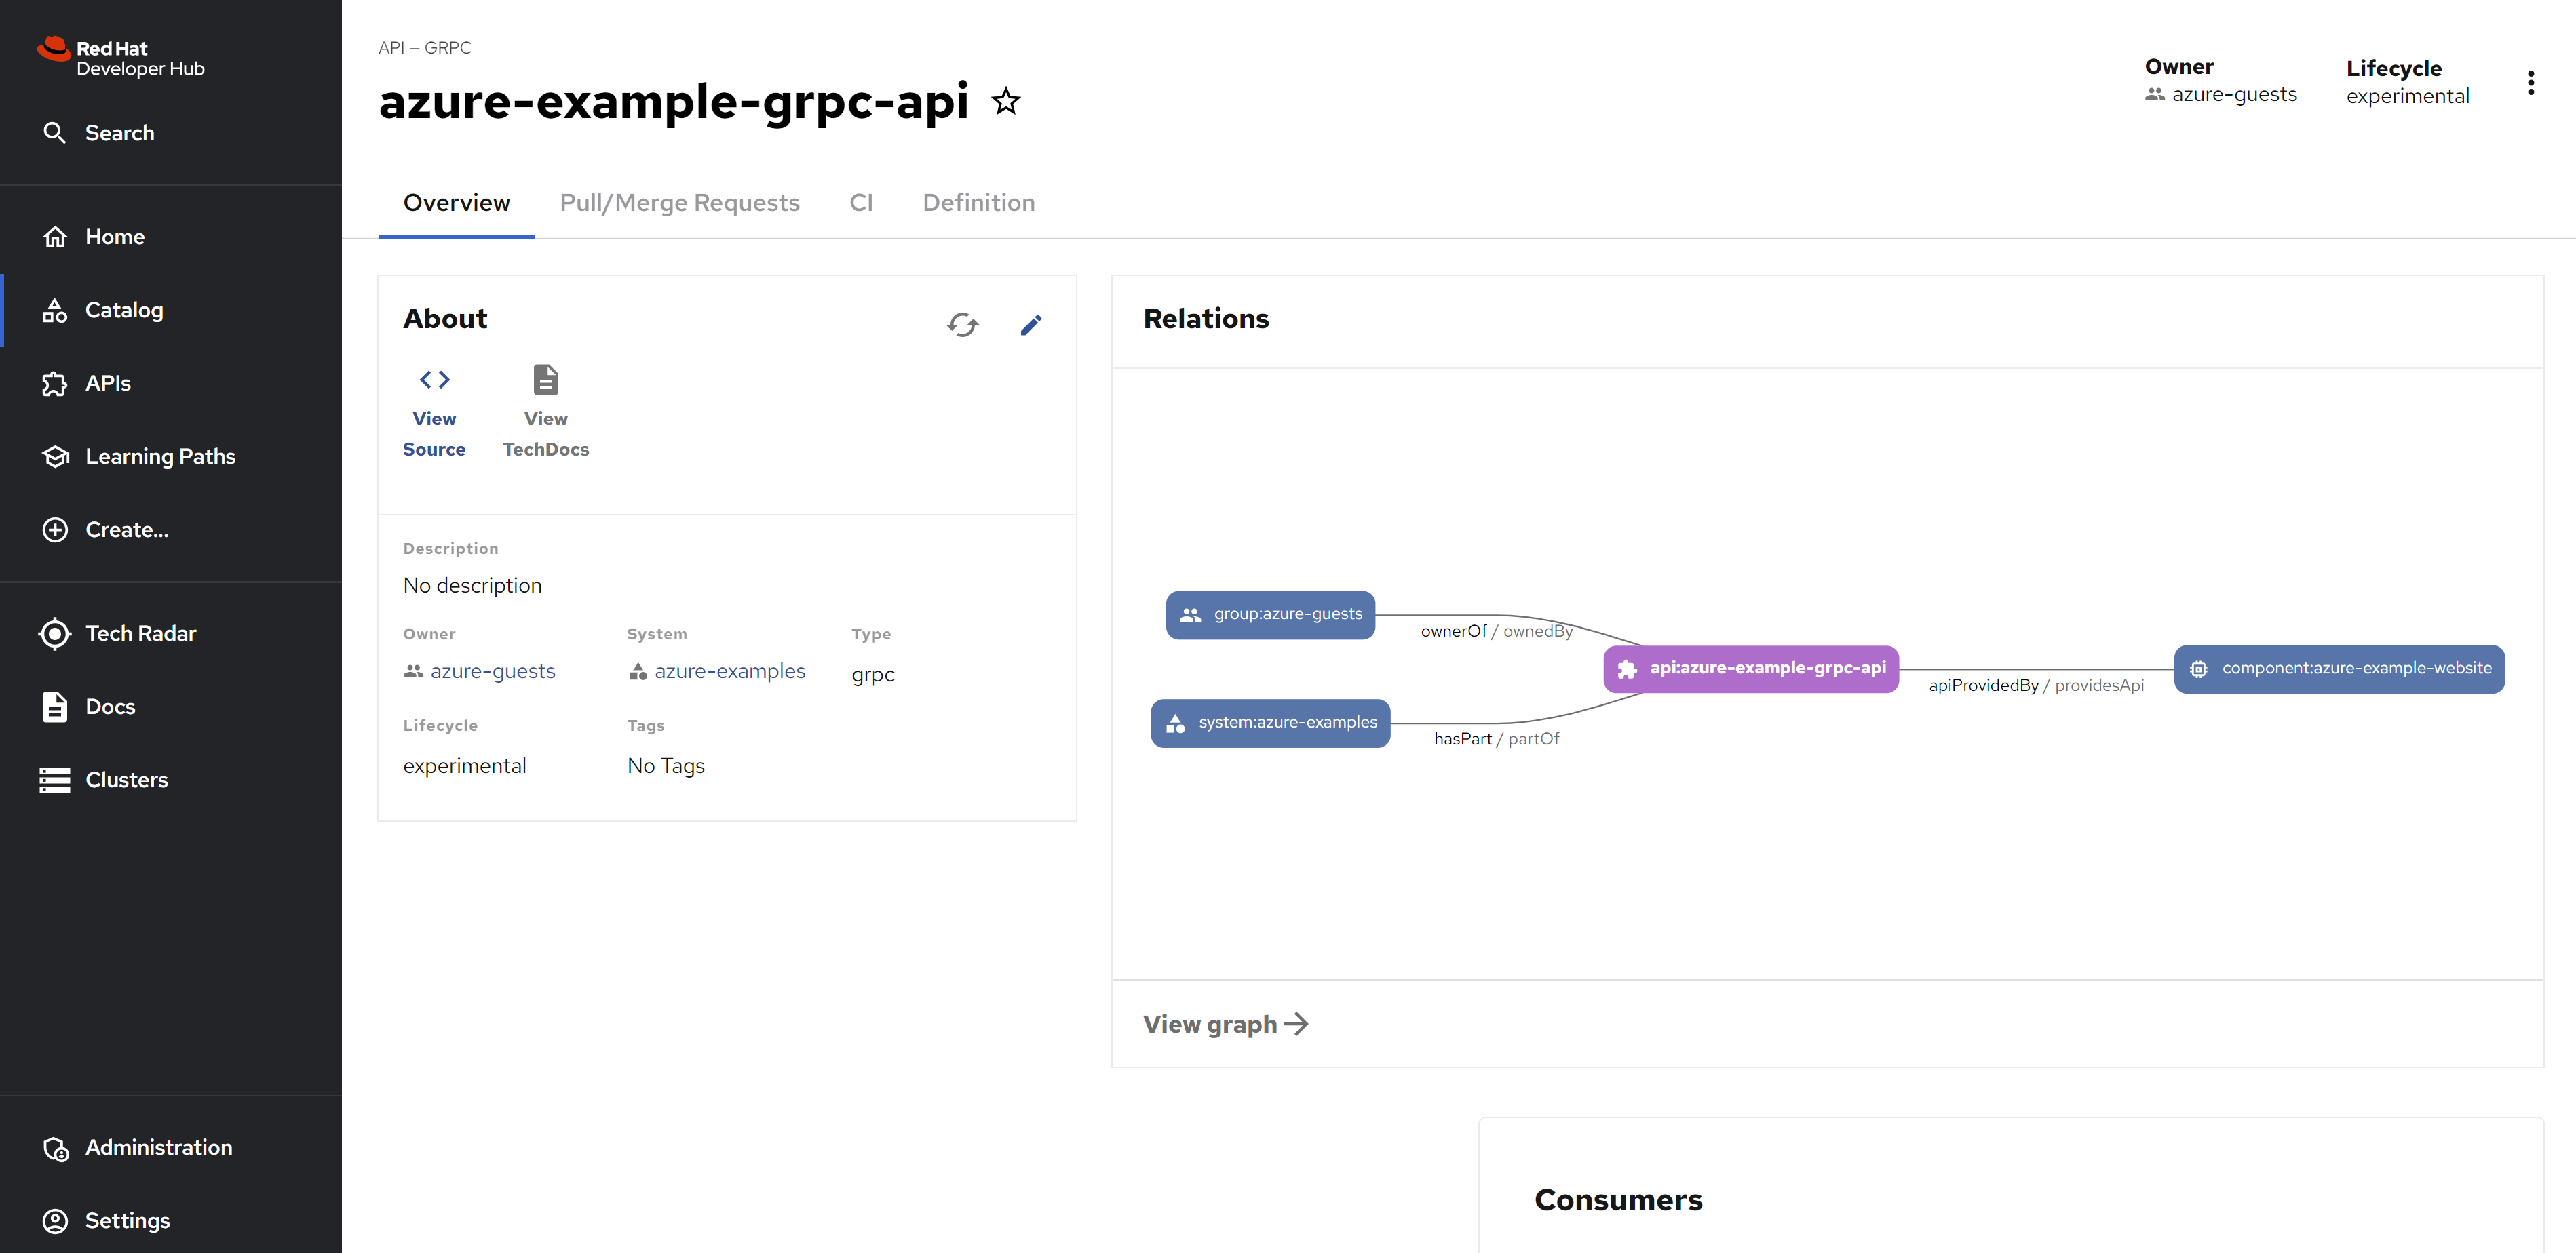
Task: Click the component:azure-example-website node
Action: coord(2339,669)
